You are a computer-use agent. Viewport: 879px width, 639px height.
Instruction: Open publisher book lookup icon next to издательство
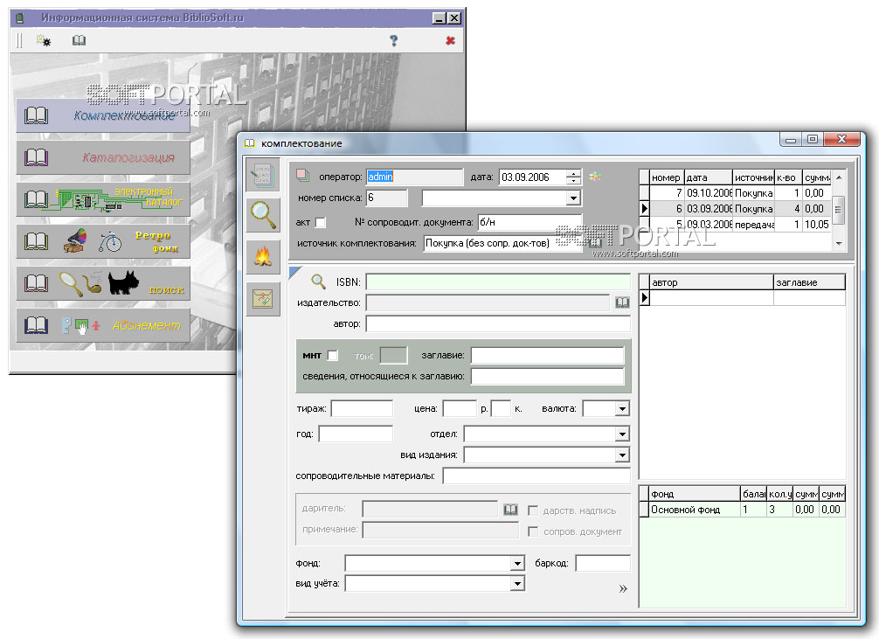pyautogui.click(x=622, y=303)
